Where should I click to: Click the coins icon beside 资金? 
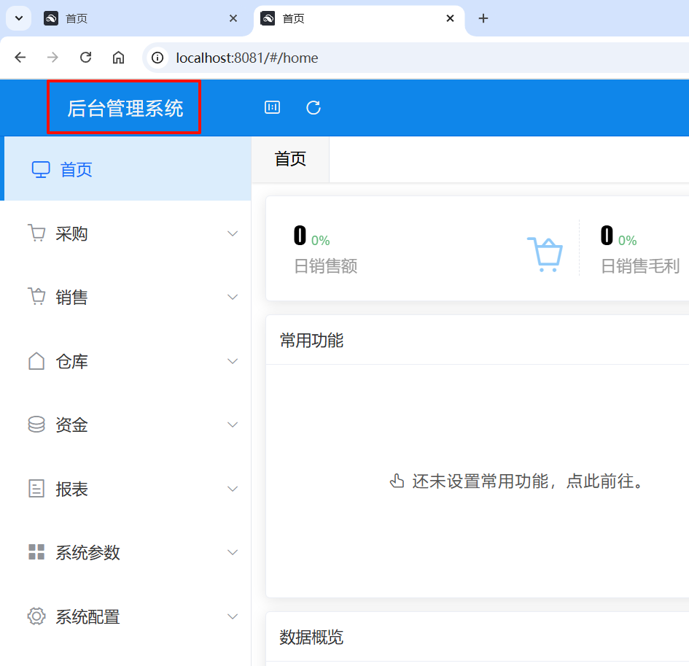[x=36, y=425]
